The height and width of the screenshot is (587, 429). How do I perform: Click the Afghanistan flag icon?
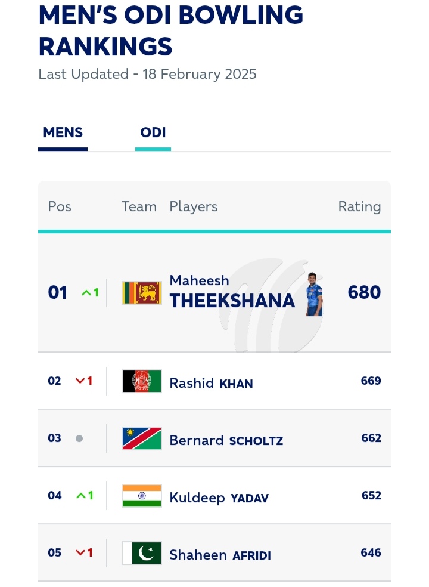[x=142, y=381]
